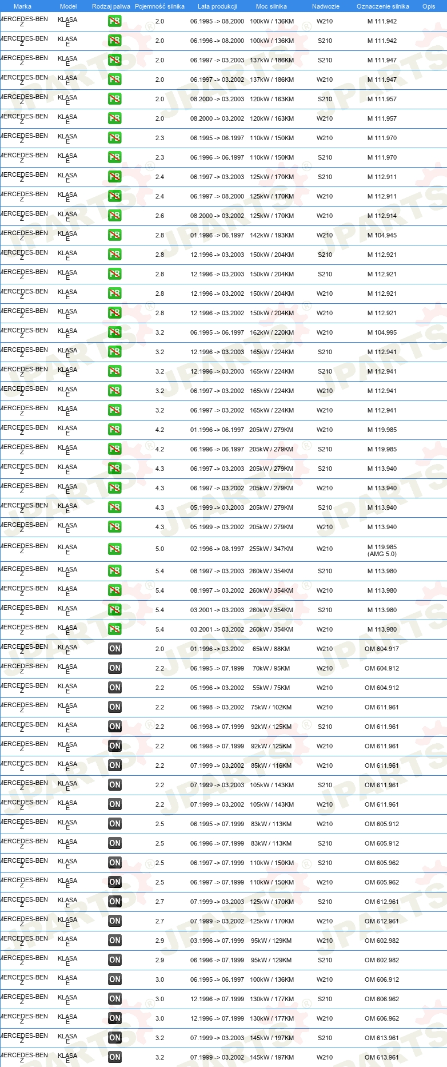
Task: Click PB fuel icon in M 104.945 row
Action: pos(115,235)
